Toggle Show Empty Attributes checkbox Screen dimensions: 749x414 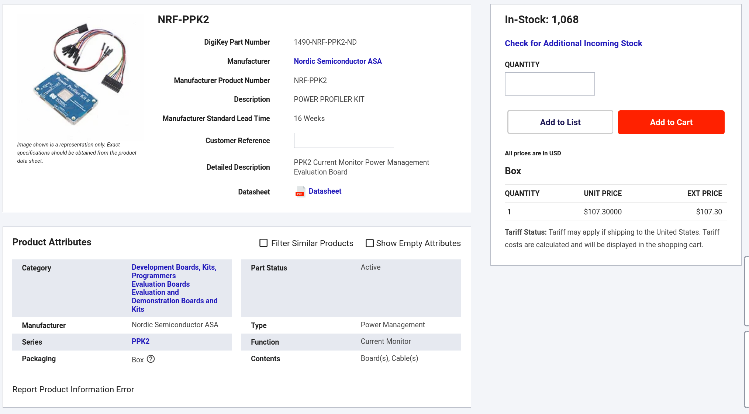(370, 243)
